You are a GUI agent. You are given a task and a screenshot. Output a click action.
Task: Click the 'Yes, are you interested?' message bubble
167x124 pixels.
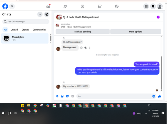point(147,64)
